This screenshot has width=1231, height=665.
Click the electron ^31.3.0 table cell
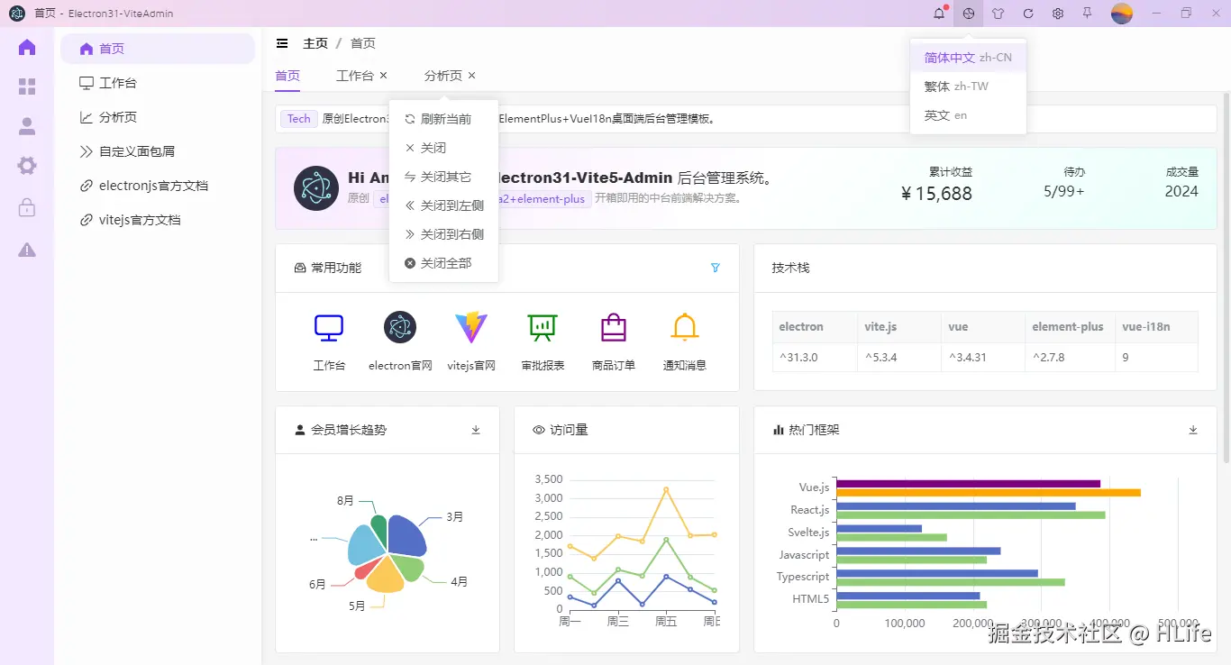coord(815,357)
